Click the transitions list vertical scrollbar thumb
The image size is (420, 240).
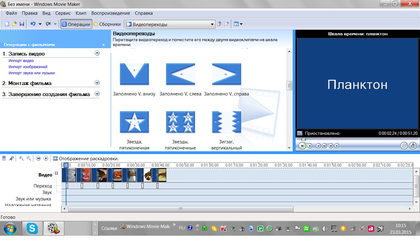289,86
